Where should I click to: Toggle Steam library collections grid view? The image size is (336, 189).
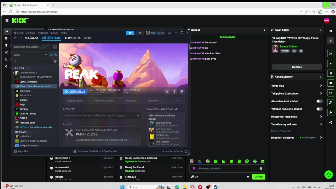click(x=55, y=47)
